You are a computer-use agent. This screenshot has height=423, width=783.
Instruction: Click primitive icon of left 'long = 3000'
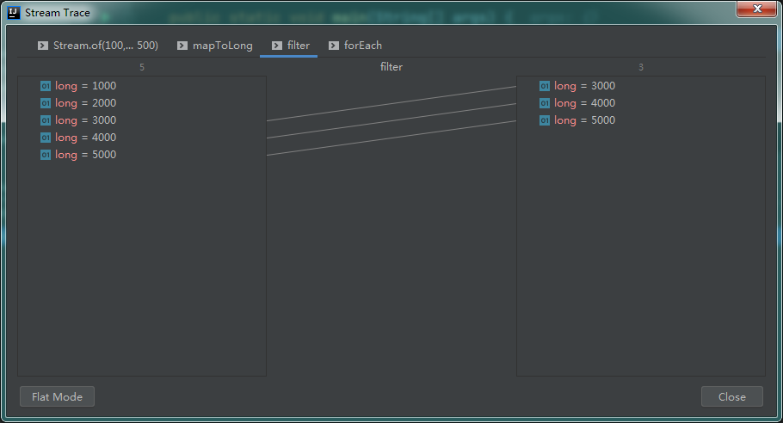(x=46, y=120)
